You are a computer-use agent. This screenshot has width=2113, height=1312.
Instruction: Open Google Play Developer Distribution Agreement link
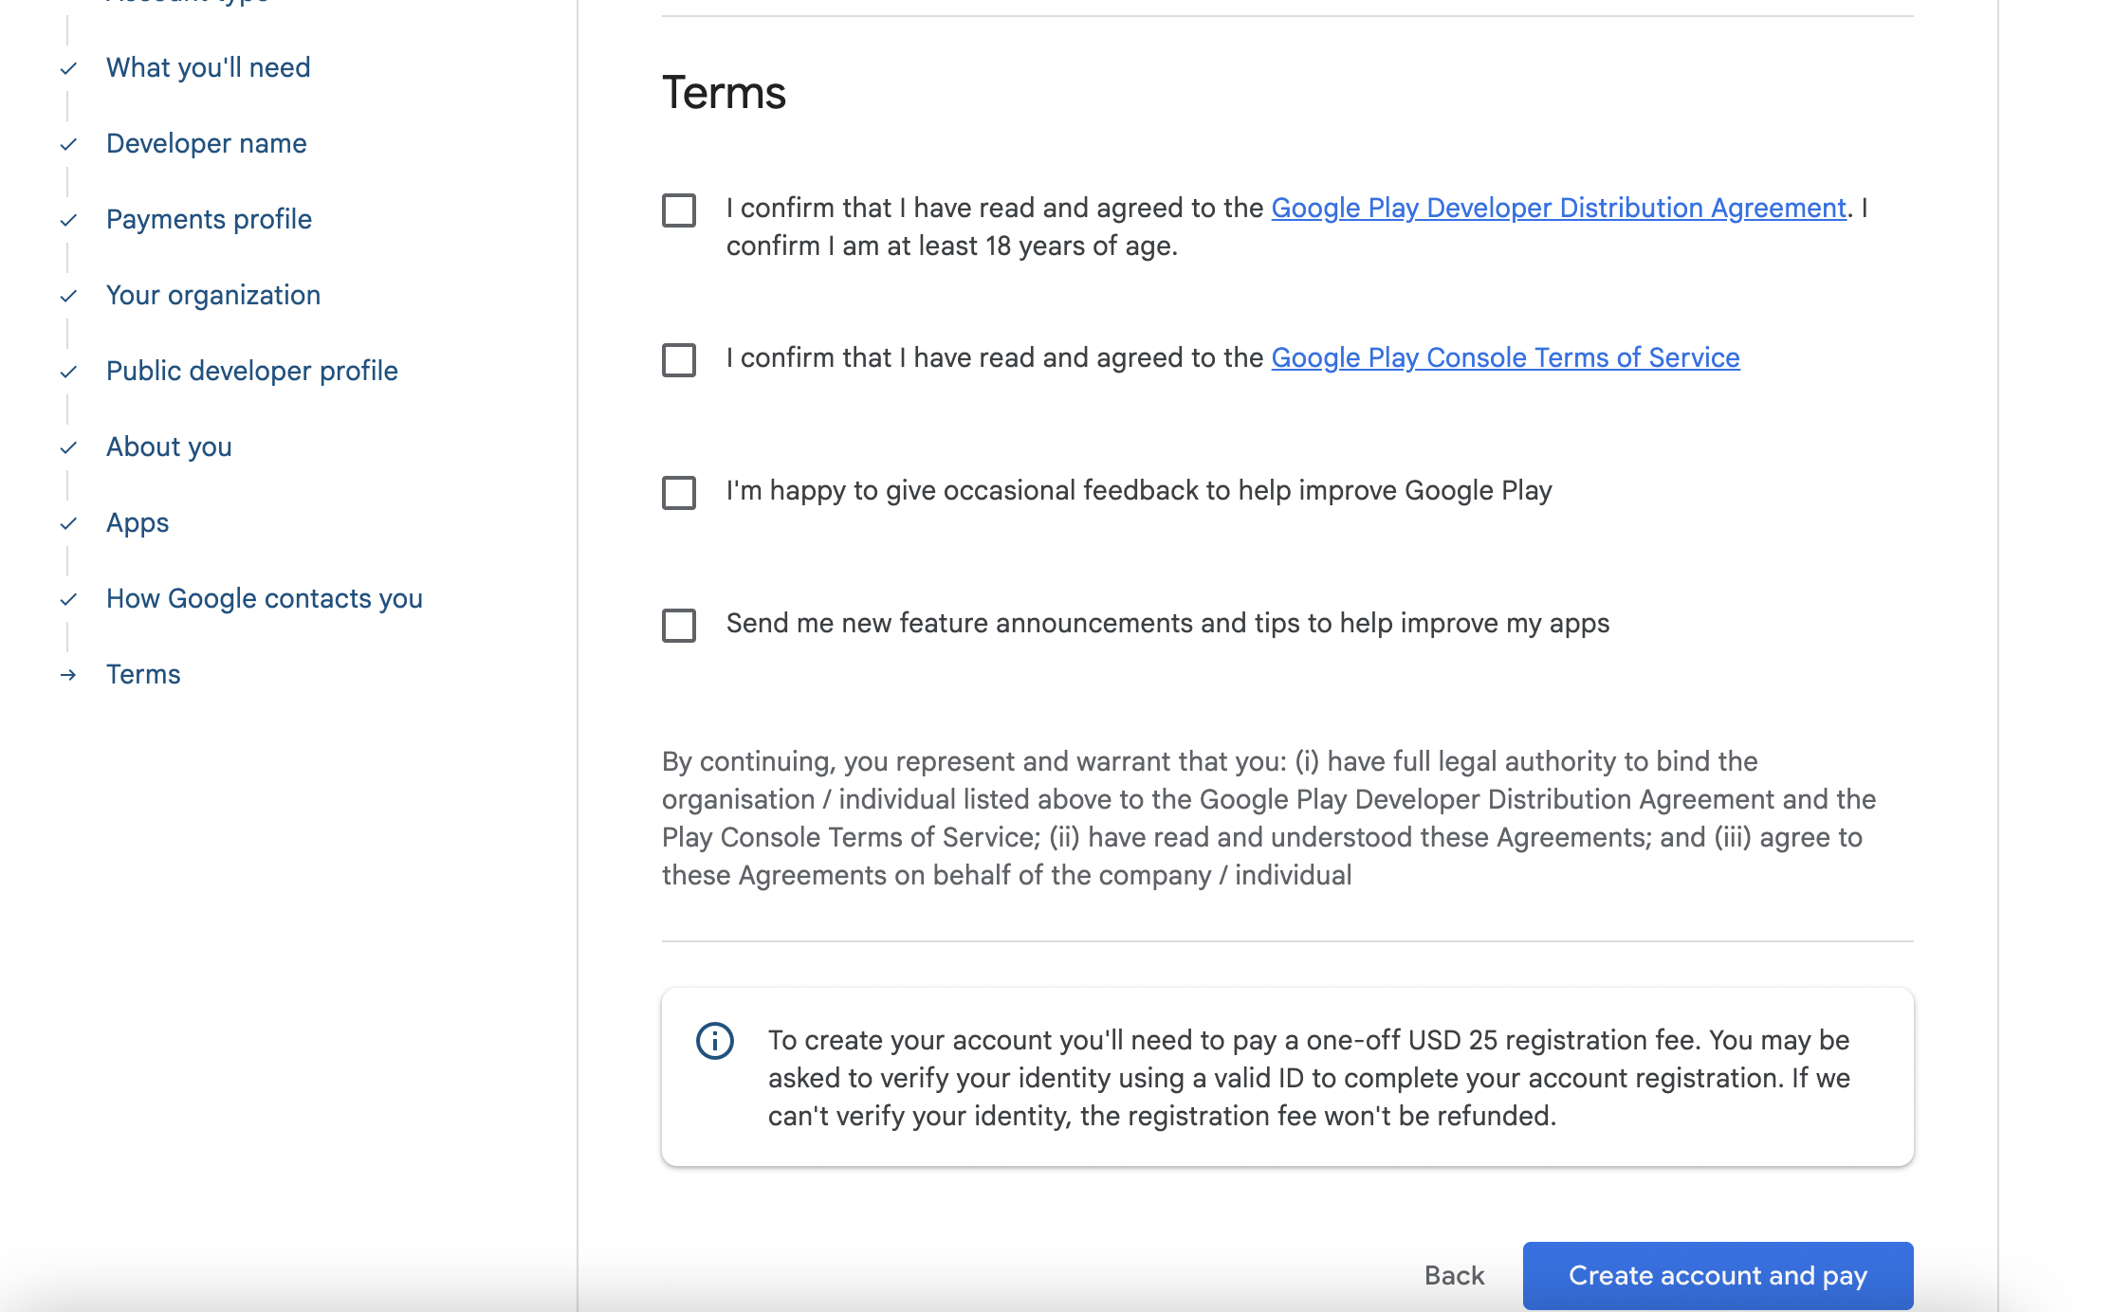pyautogui.click(x=1558, y=208)
